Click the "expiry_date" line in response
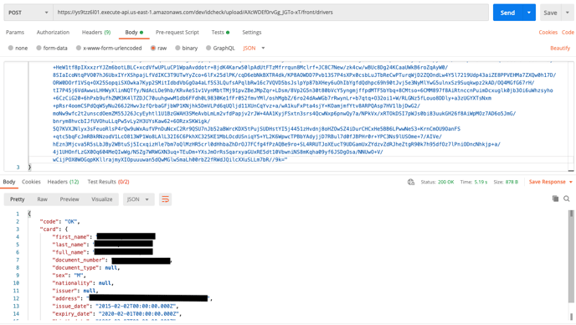Viewport: 576px width, 325px height. coord(117,313)
